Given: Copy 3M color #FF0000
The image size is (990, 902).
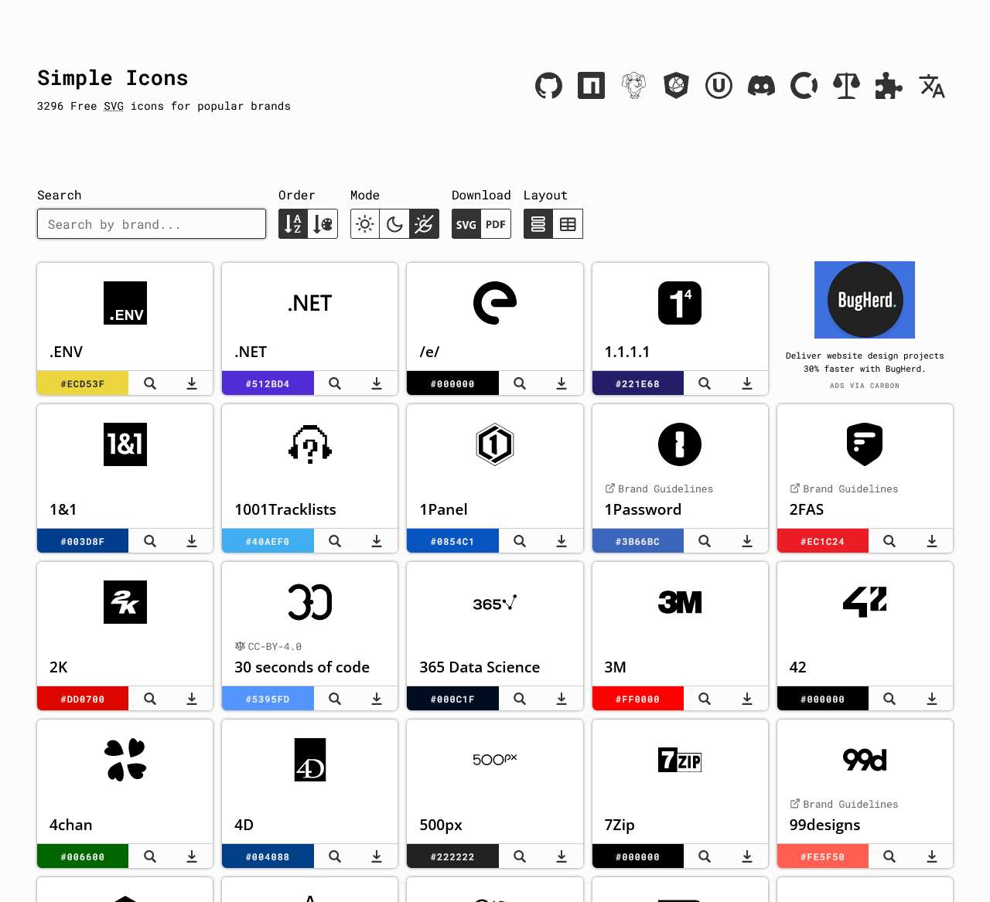Looking at the screenshot, I should click(x=638, y=699).
